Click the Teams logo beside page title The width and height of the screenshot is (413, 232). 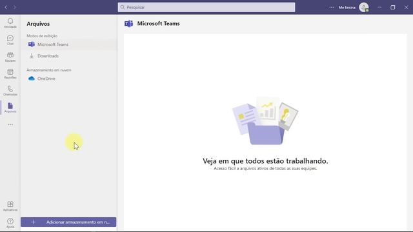pyautogui.click(x=129, y=24)
